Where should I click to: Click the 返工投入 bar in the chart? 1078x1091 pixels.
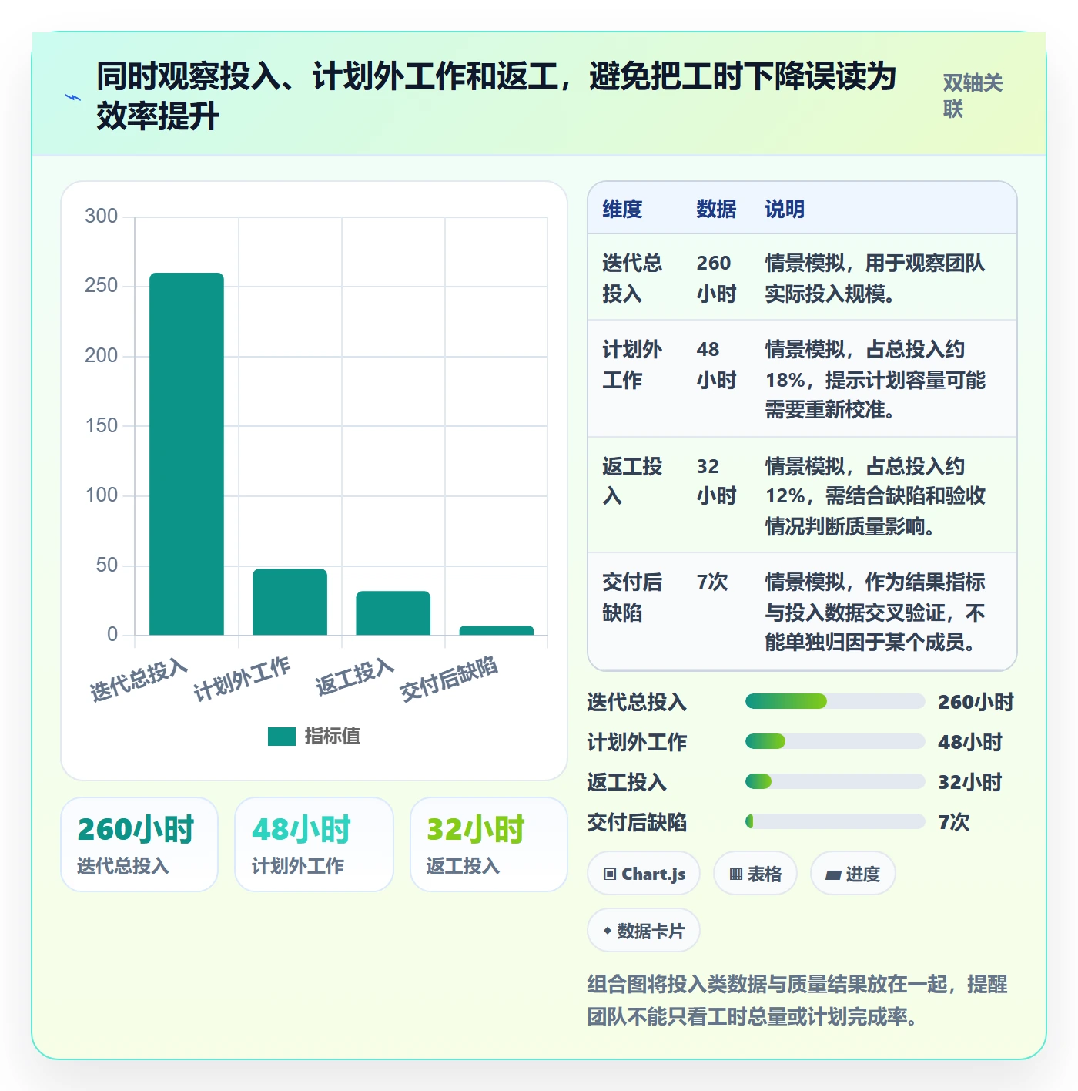click(393, 613)
